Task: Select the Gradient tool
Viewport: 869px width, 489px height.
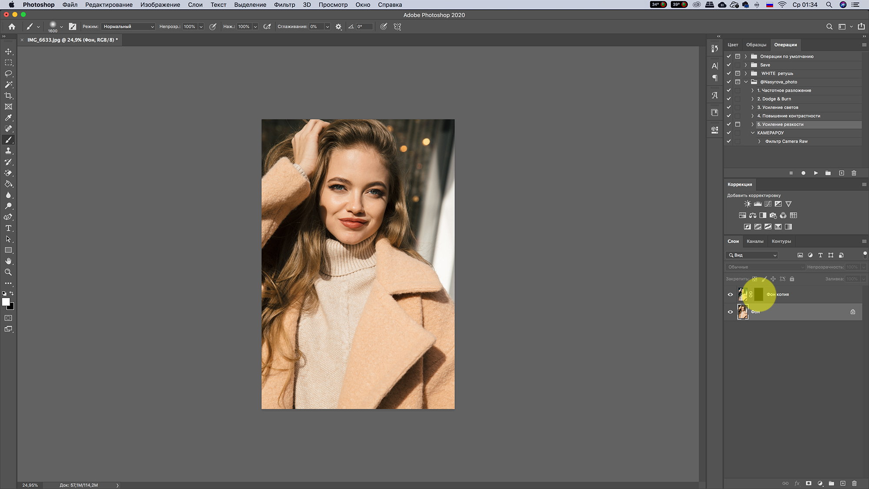Action: (8, 184)
